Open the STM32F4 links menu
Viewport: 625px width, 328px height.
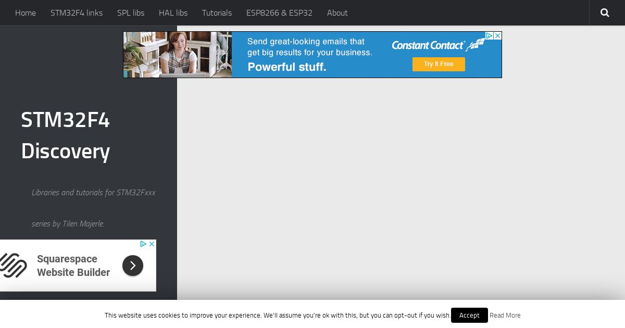point(77,12)
